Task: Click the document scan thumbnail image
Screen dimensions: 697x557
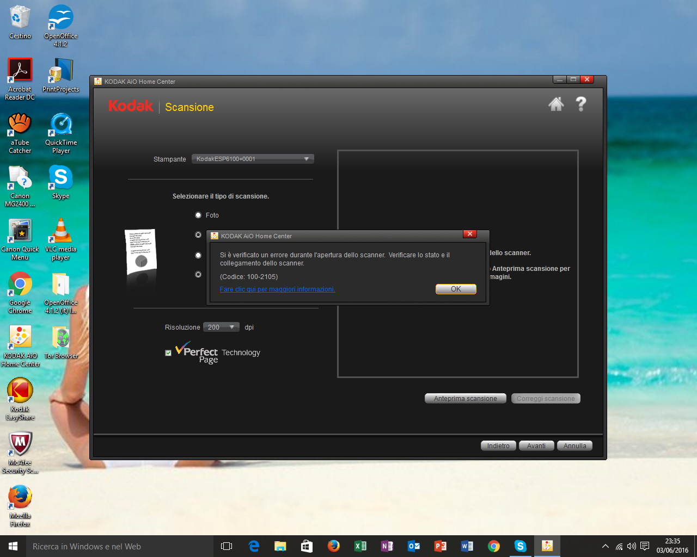Action: tap(141, 251)
